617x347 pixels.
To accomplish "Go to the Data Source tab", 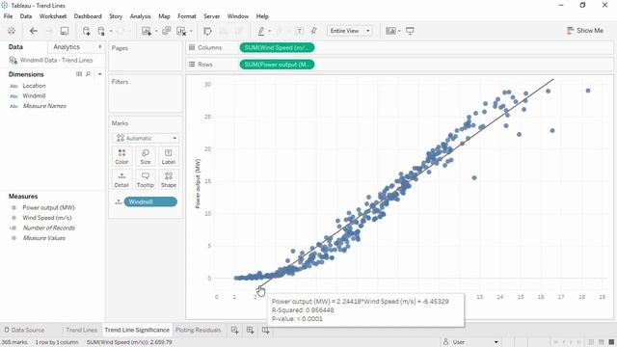I will click(24, 330).
